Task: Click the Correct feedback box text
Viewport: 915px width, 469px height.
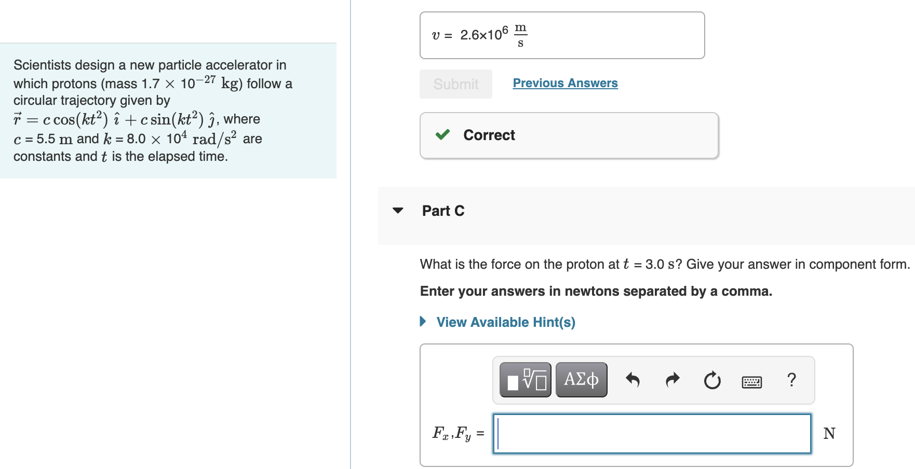Action: [x=489, y=135]
